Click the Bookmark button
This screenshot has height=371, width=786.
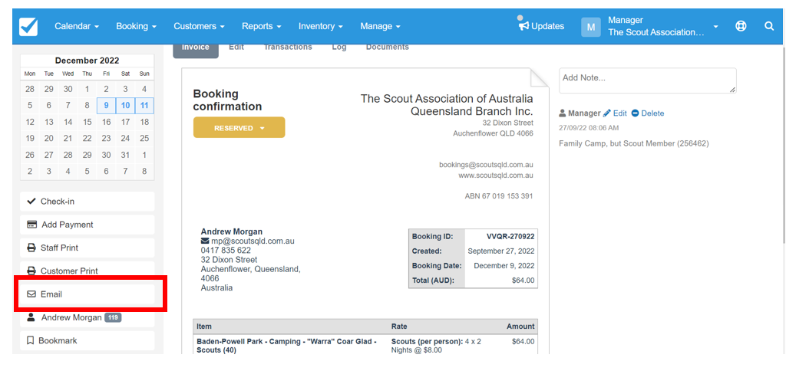(x=88, y=340)
